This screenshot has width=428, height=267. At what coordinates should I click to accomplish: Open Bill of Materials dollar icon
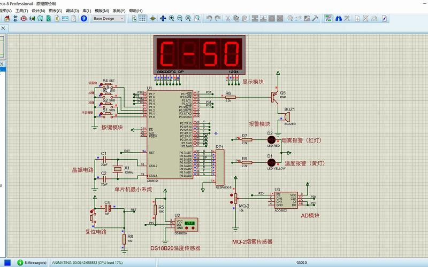click(57, 19)
